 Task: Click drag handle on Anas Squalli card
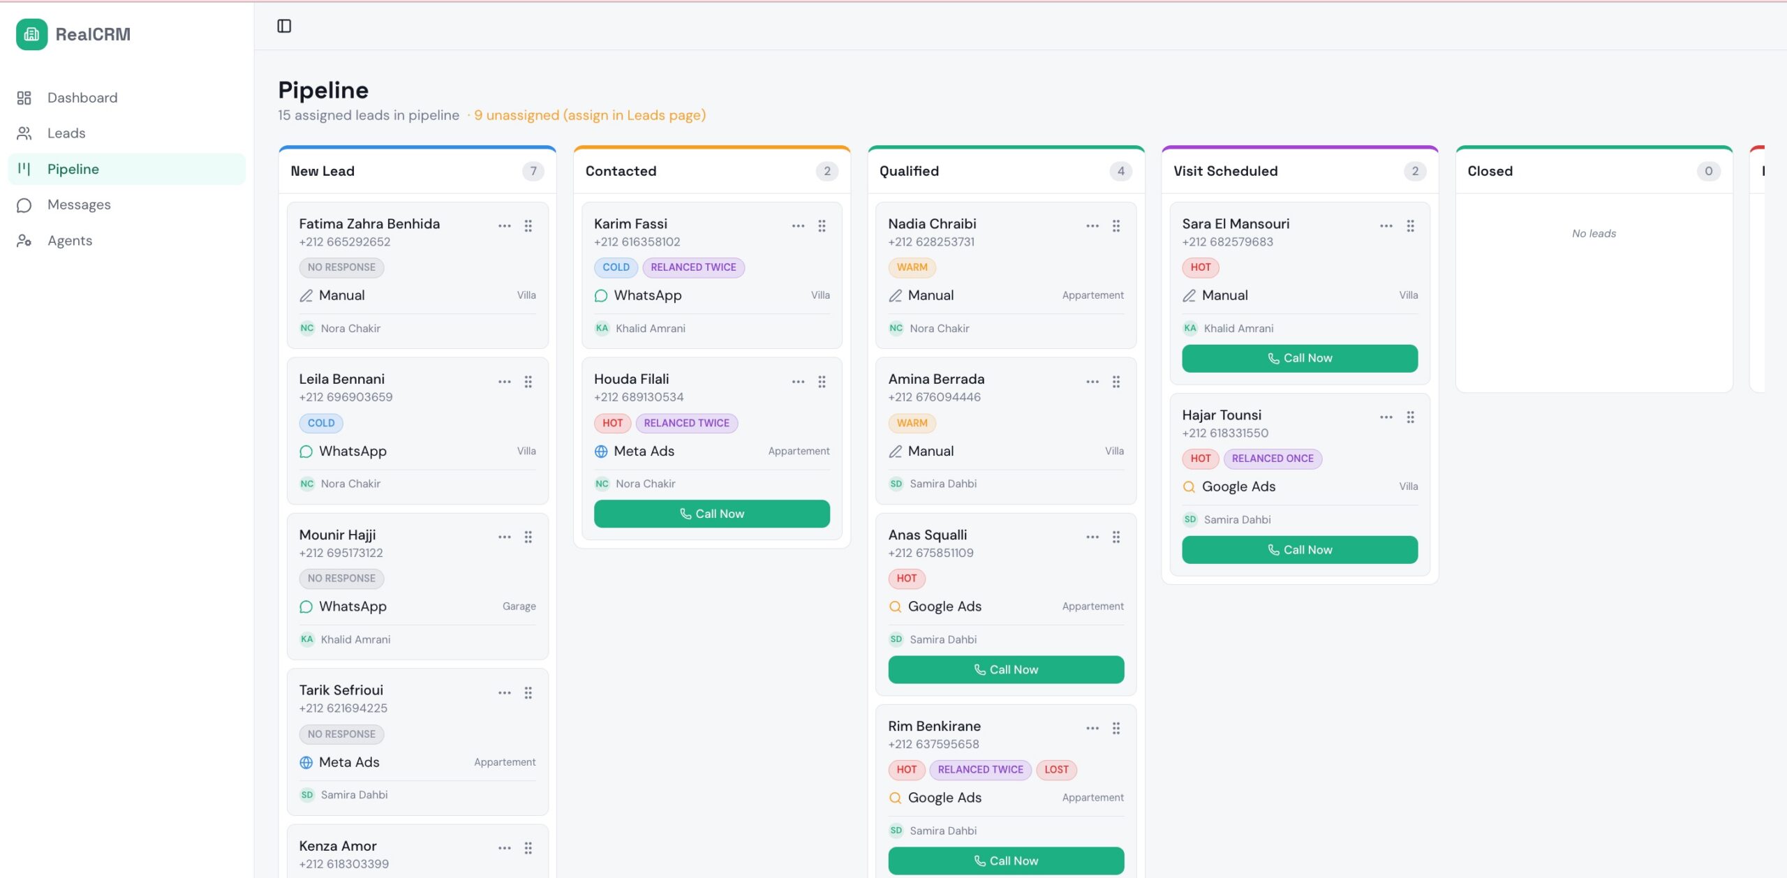click(1116, 537)
